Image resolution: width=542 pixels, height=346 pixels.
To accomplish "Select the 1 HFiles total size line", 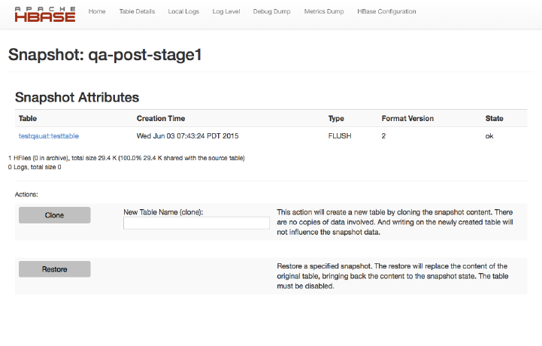I will (126, 158).
